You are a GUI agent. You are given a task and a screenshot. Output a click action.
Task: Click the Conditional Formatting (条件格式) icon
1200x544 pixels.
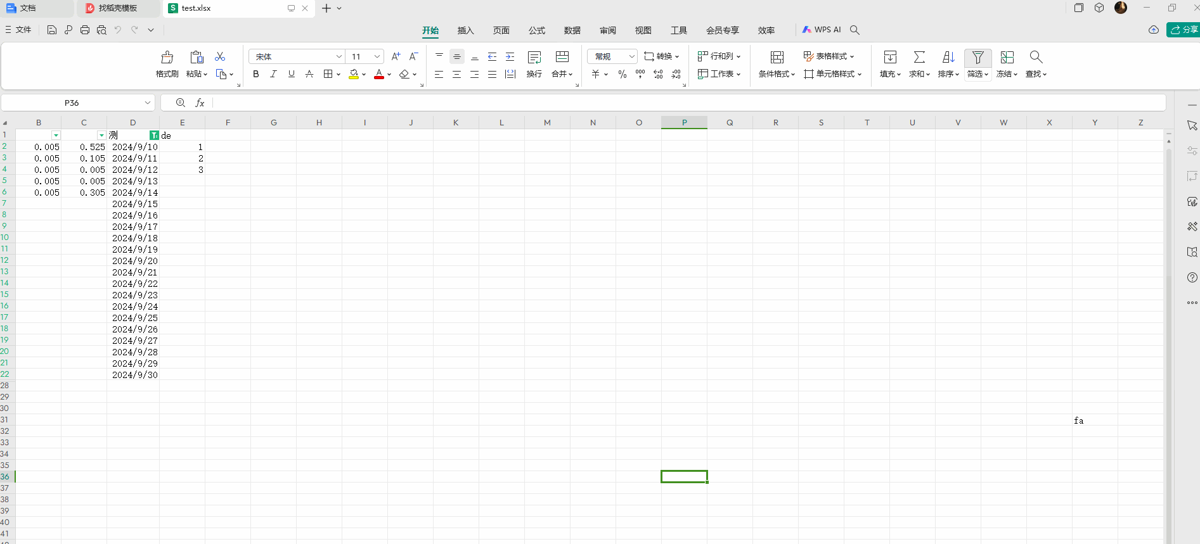[x=777, y=57]
